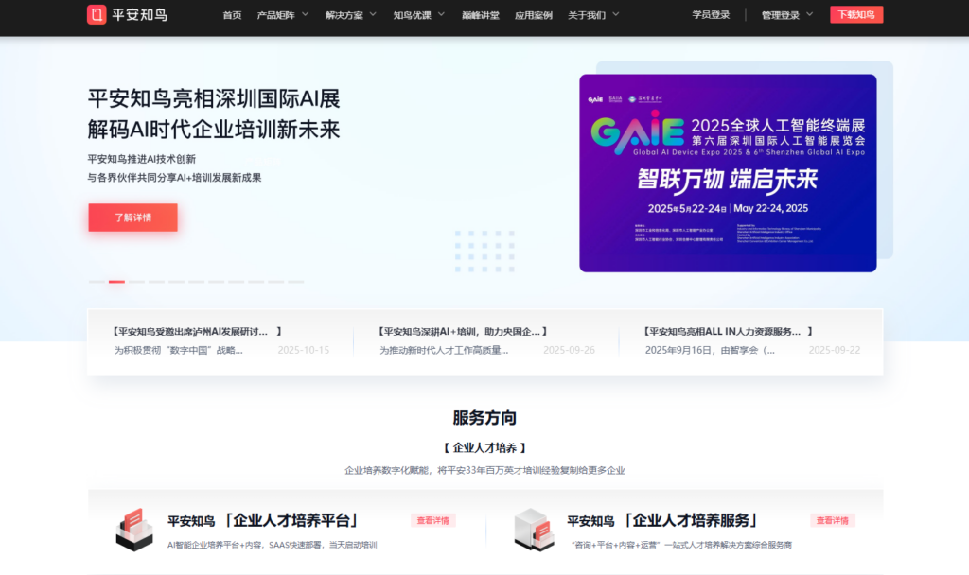Click 查看详情 beside 企业人才培养平台

click(432, 520)
